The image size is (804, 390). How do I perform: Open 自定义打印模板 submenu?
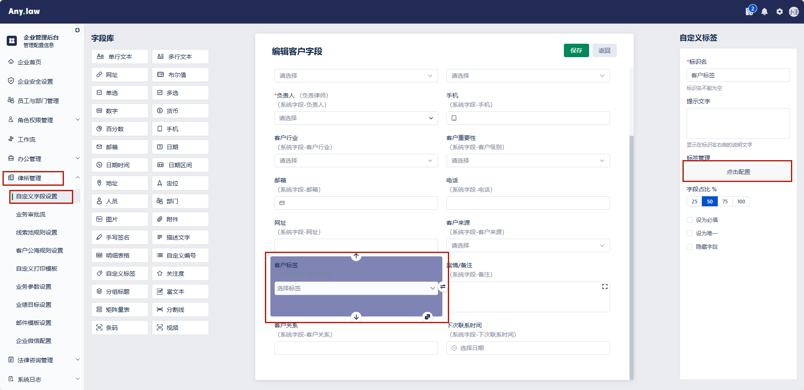[37, 269]
